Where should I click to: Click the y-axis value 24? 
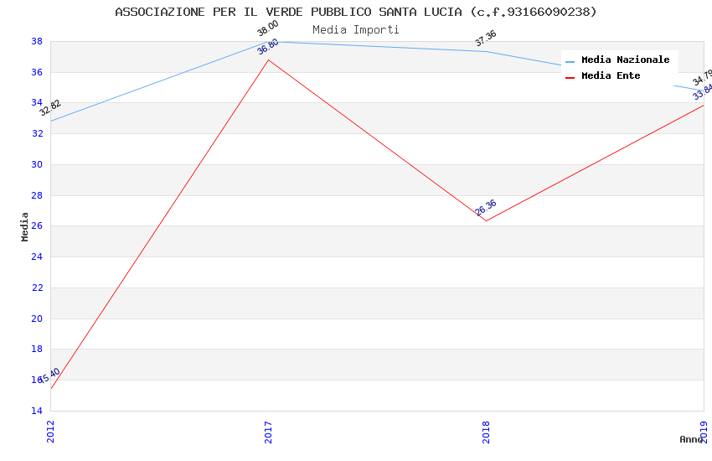[37, 256]
